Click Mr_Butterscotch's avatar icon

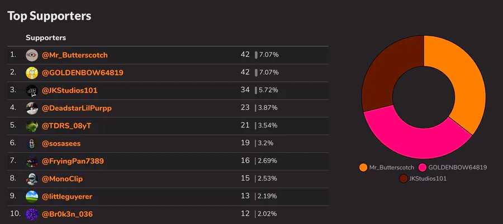32,55
